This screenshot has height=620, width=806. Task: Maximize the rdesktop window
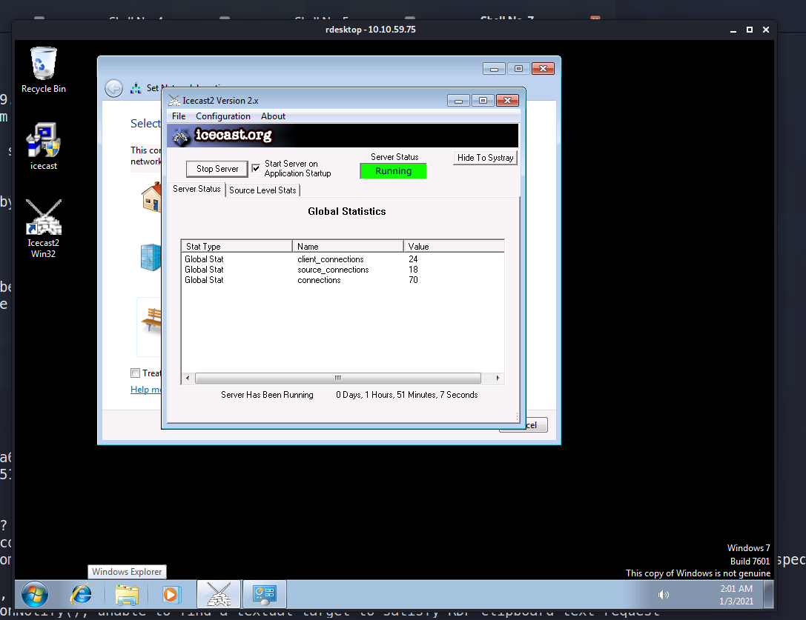click(750, 30)
